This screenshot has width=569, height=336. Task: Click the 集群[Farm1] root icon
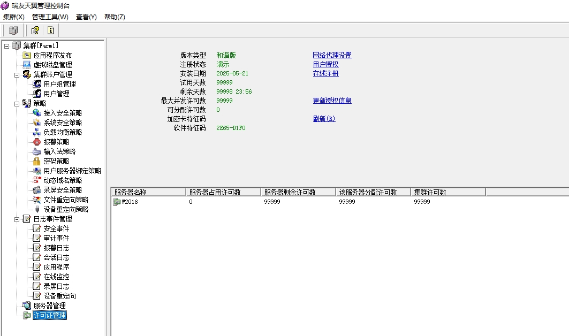point(17,45)
